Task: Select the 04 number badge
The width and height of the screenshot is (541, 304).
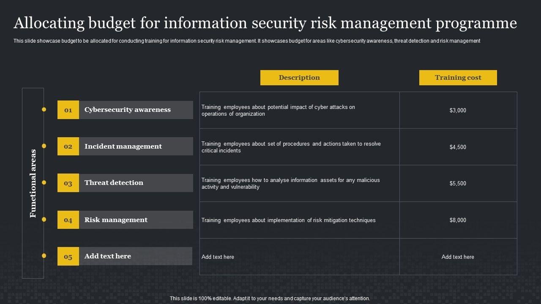Action: point(68,220)
